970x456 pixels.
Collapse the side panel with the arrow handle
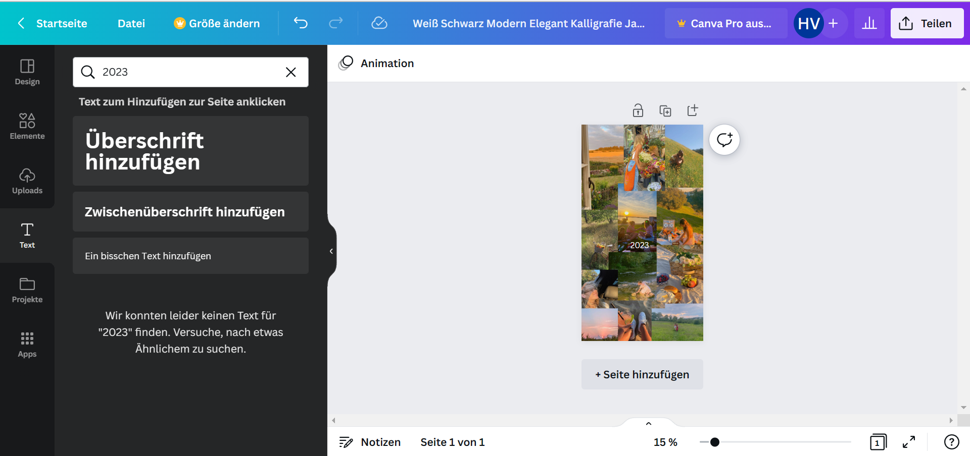(331, 251)
